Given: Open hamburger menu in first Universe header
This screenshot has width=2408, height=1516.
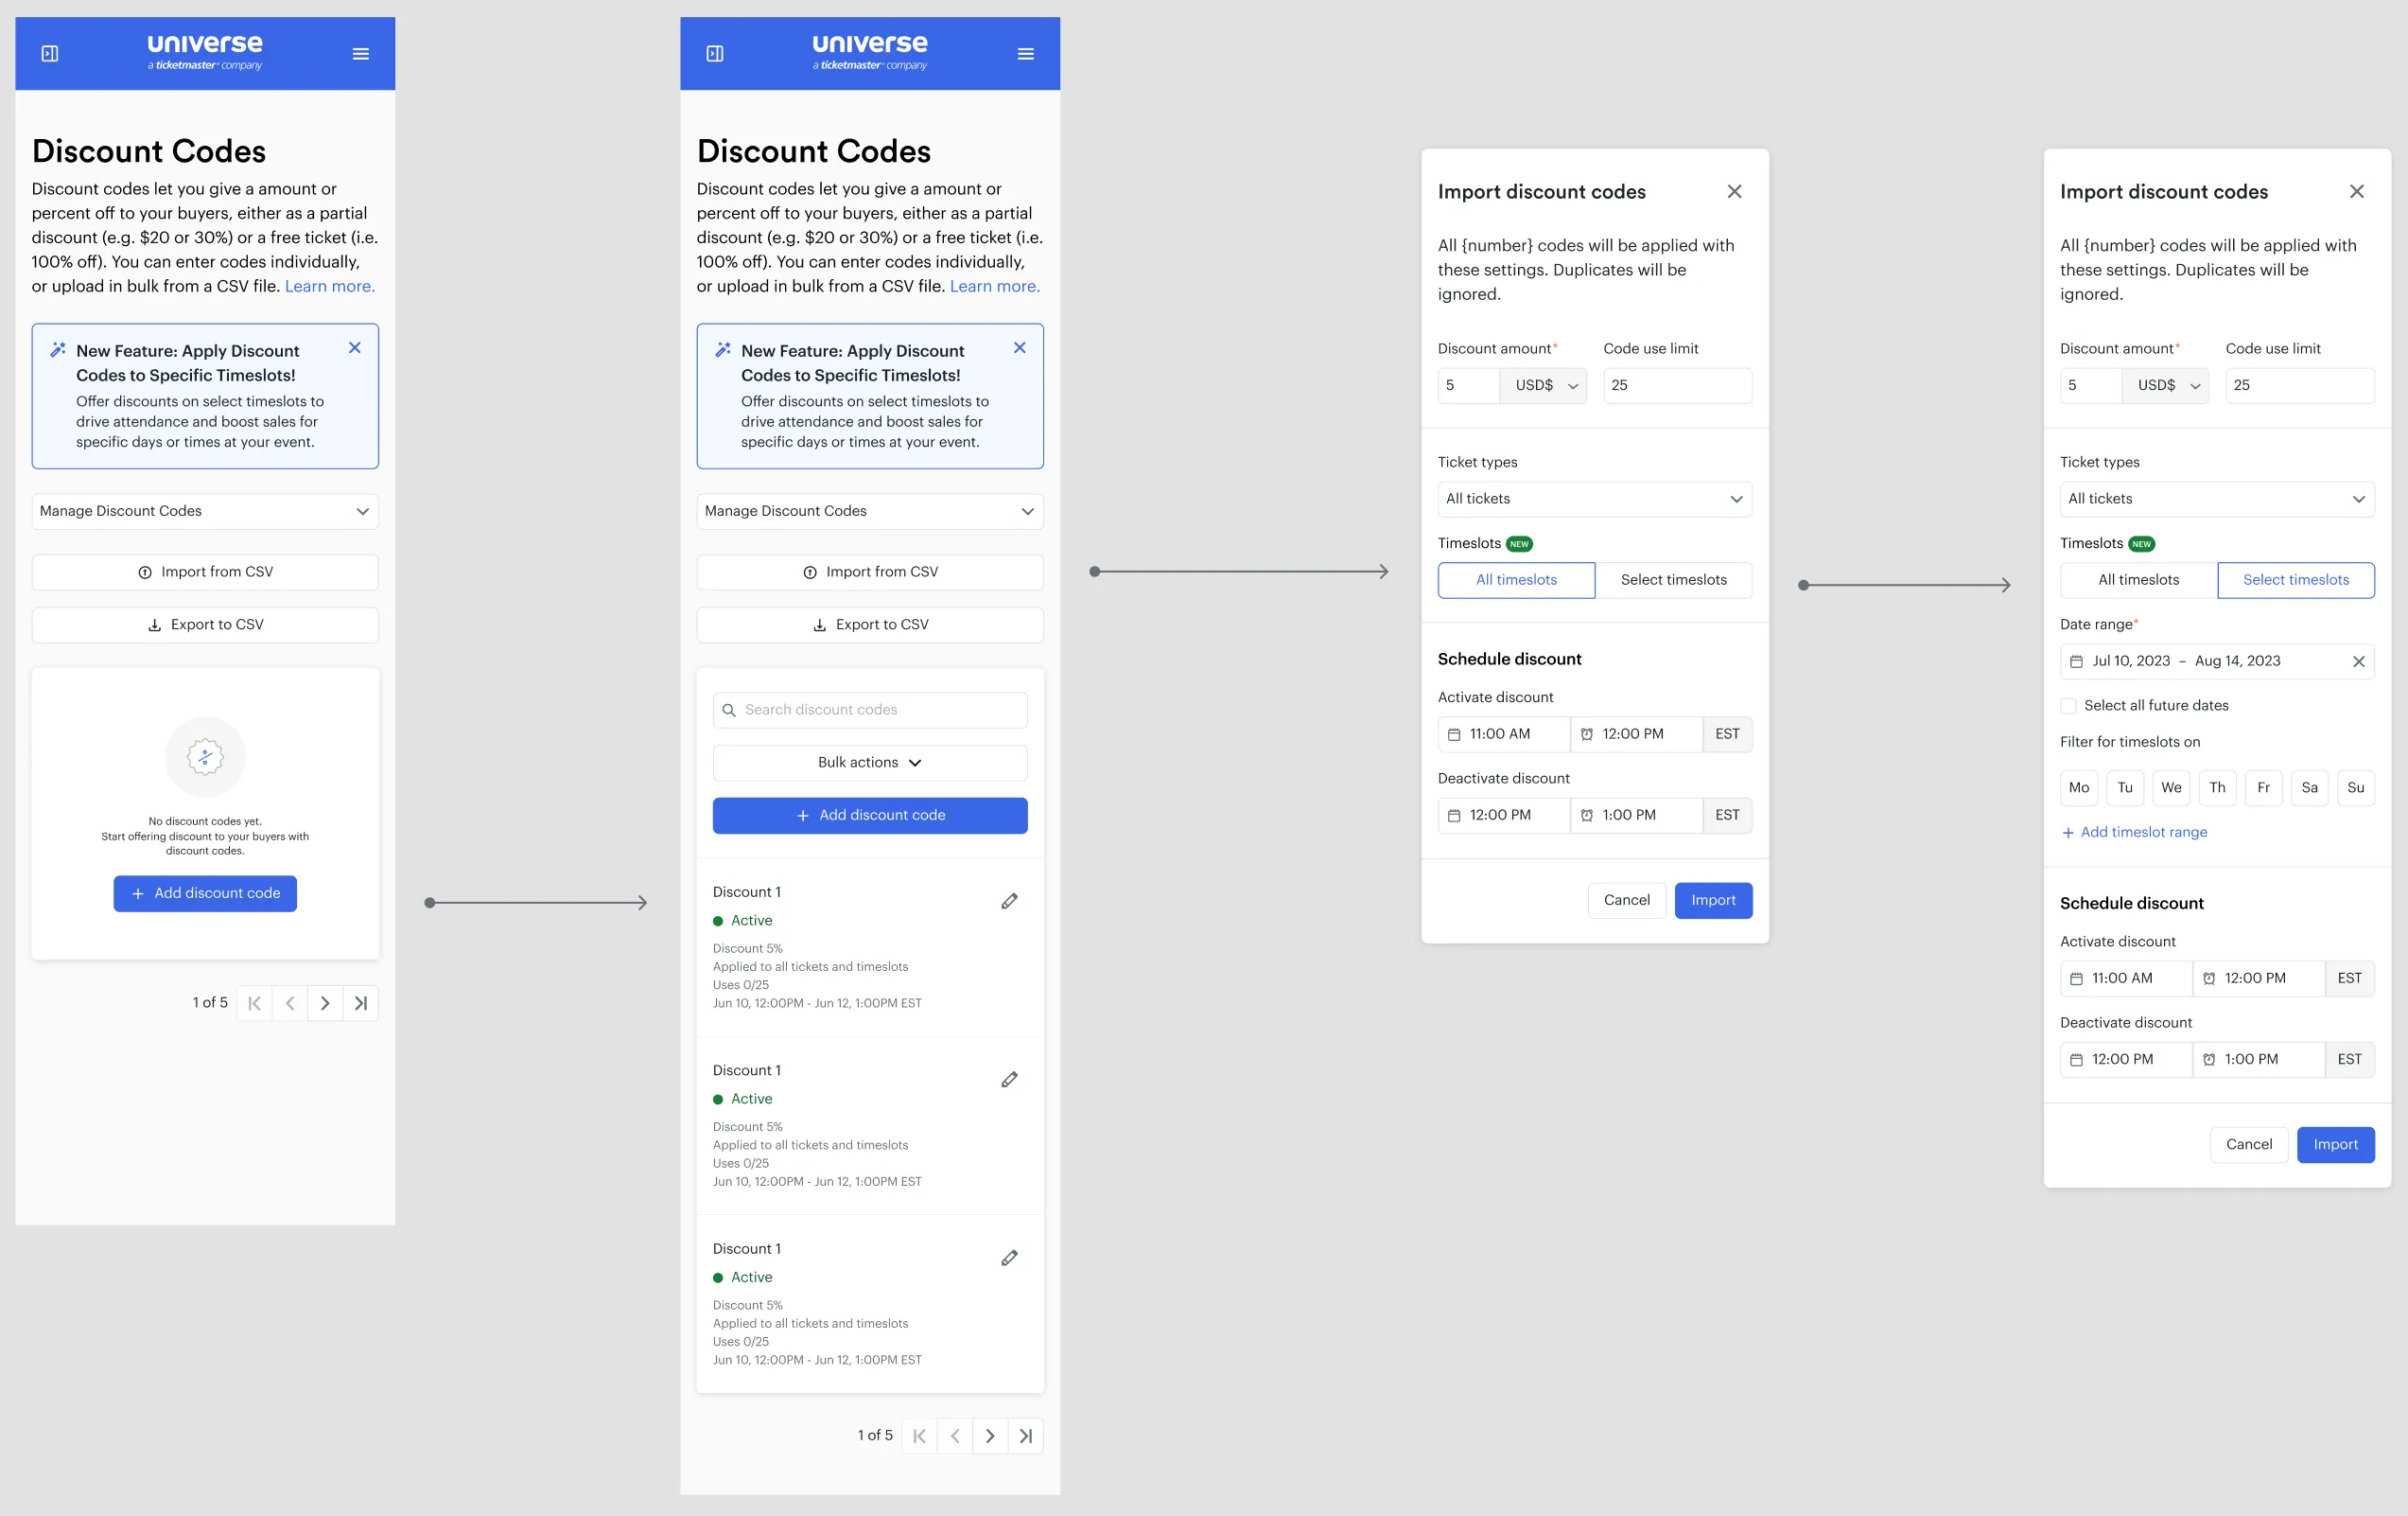Looking at the screenshot, I should [361, 54].
